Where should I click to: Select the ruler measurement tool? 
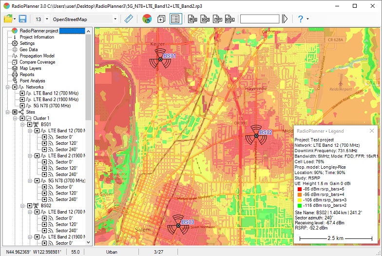pos(129,19)
